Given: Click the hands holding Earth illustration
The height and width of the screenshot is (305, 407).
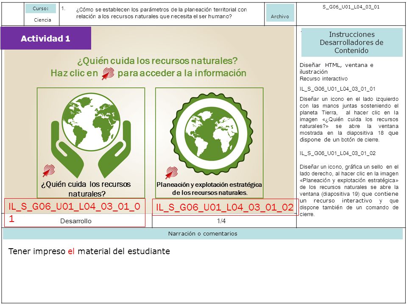Looking at the screenshot, I should (x=91, y=136).
